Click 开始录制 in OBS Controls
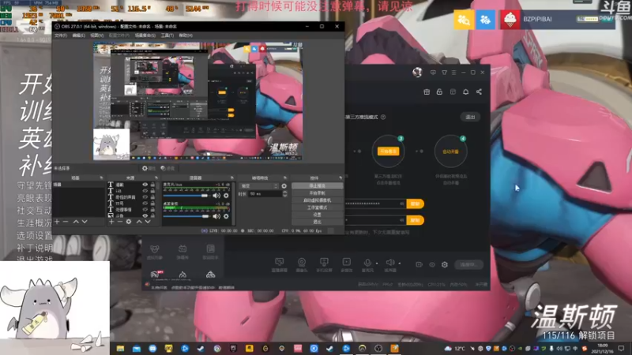The height and width of the screenshot is (355, 632). coord(318,193)
